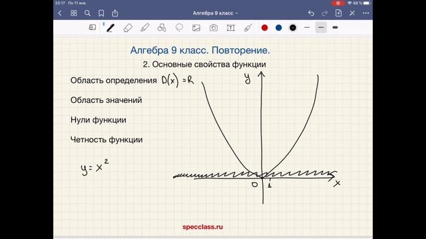
Task: Select the Lasso selection tool
Action: [179, 28]
